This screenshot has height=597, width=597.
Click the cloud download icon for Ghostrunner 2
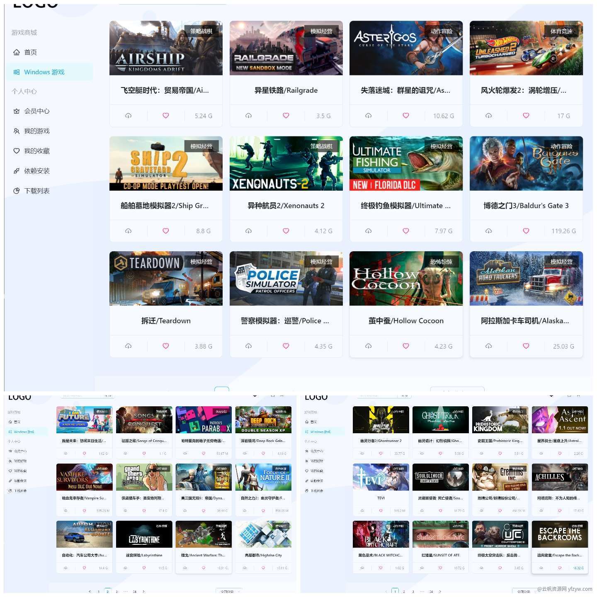(362, 454)
